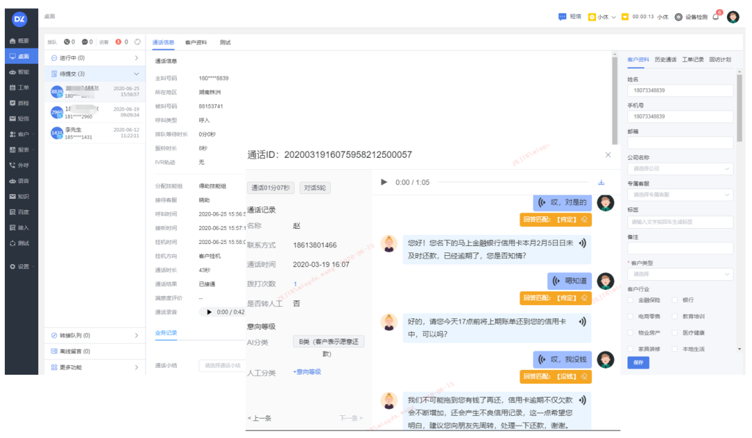Click the 邮箱 email input field

pyautogui.click(x=680, y=143)
